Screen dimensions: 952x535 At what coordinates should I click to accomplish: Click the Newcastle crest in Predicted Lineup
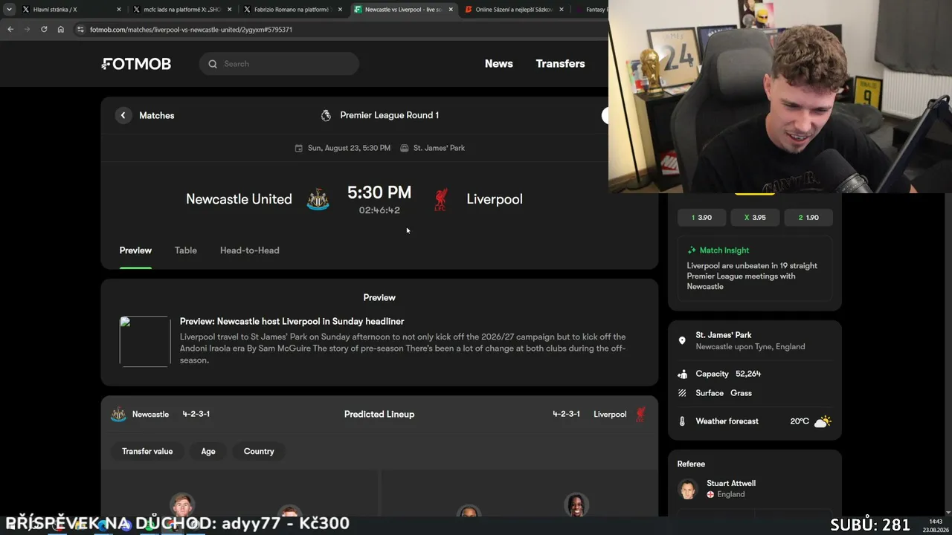click(x=118, y=414)
